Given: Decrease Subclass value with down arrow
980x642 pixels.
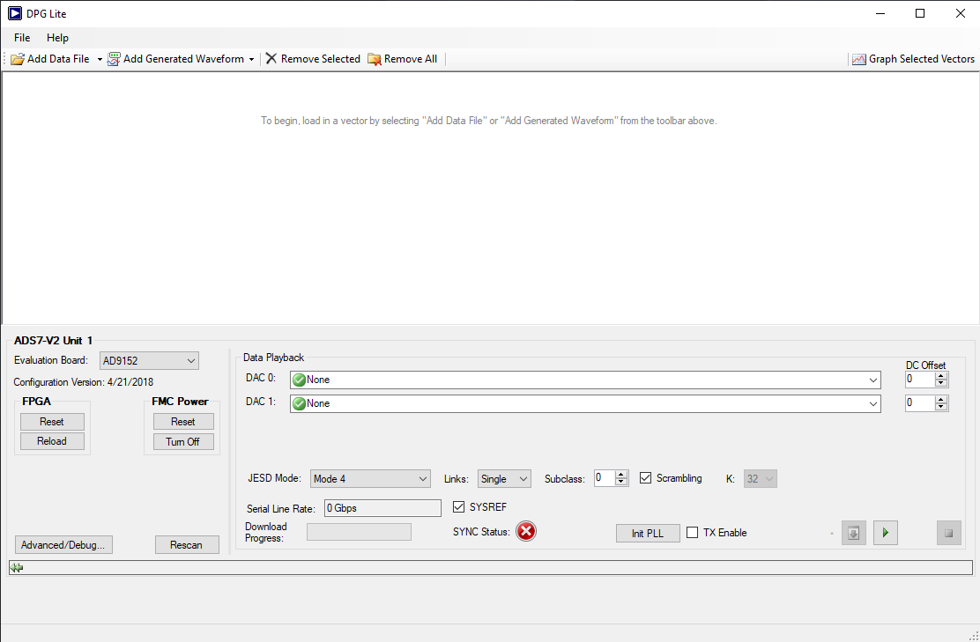Looking at the screenshot, I should 621,482.
